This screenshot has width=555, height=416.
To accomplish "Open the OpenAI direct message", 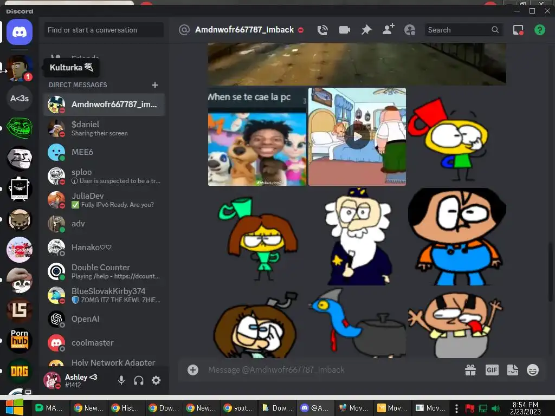I will pos(104,319).
